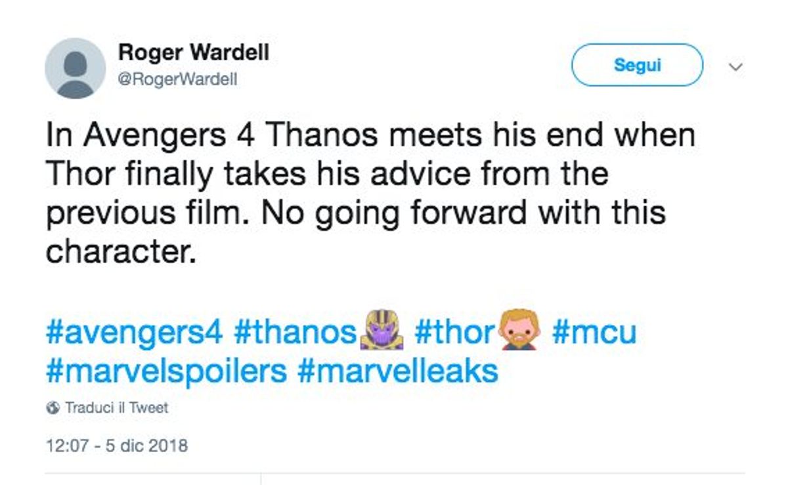The image size is (788, 485).
Task: Select the #mcu hashtag
Action: (594, 333)
